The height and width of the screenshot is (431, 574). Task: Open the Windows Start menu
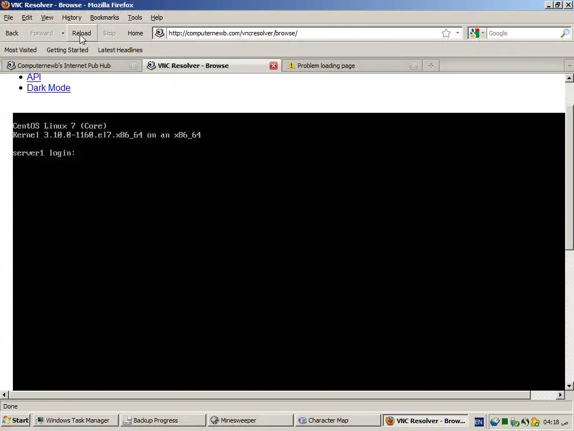pos(15,420)
